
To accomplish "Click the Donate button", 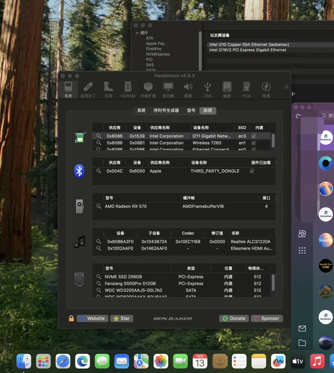I will point(234,319).
